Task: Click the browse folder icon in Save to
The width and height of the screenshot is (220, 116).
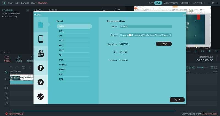Action: coord(170,35)
